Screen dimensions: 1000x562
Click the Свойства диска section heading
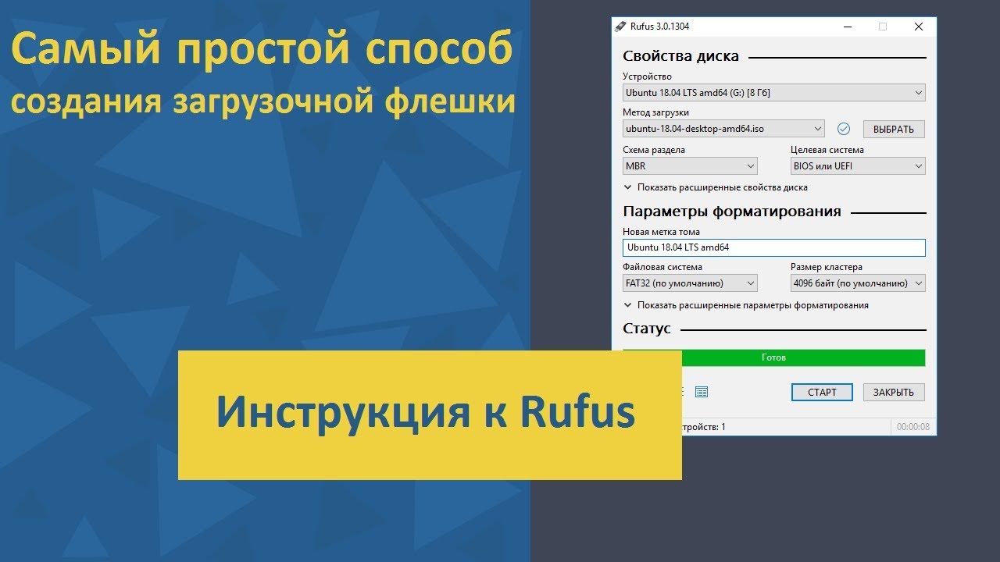(680, 56)
